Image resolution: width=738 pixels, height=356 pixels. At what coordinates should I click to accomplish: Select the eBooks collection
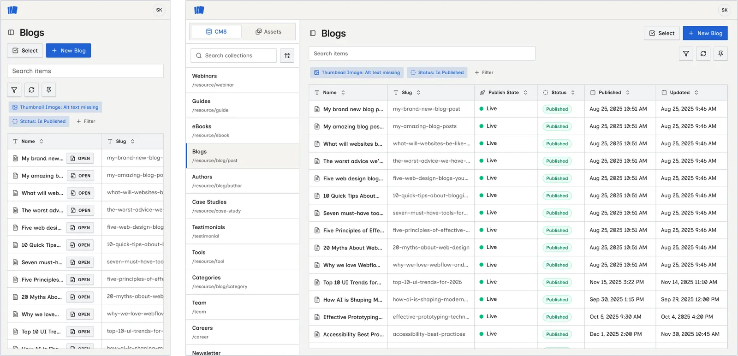(x=242, y=131)
